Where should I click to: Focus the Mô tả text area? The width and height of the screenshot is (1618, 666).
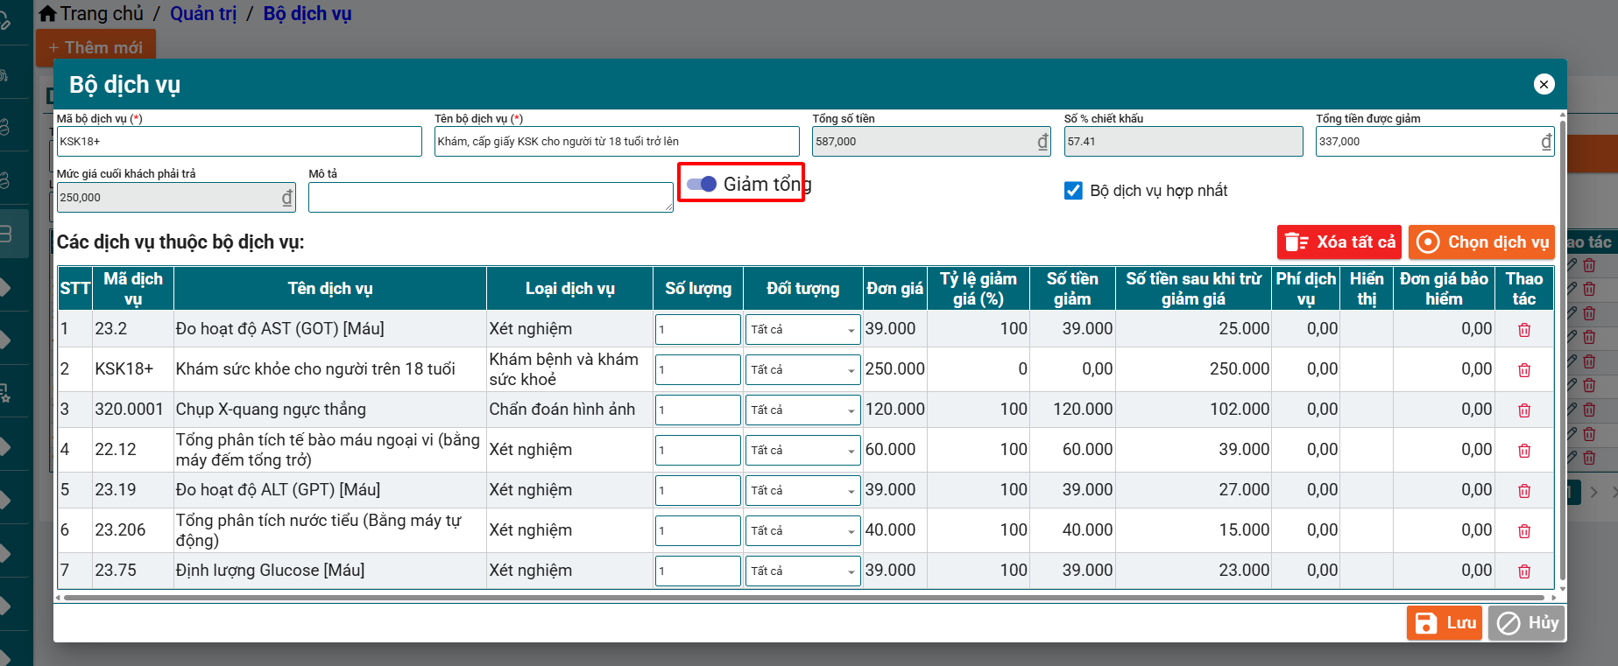pos(491,198)
